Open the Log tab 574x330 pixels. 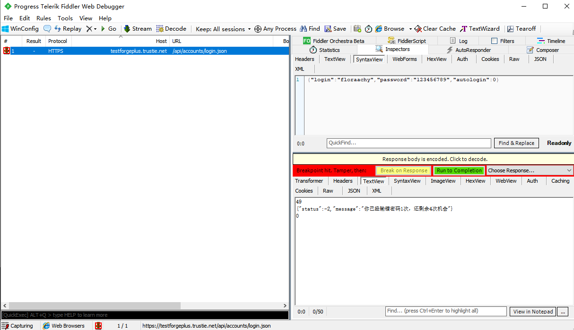459,41
